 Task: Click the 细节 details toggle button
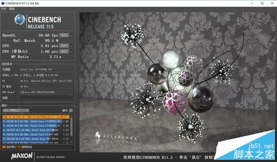coord(71,110)
